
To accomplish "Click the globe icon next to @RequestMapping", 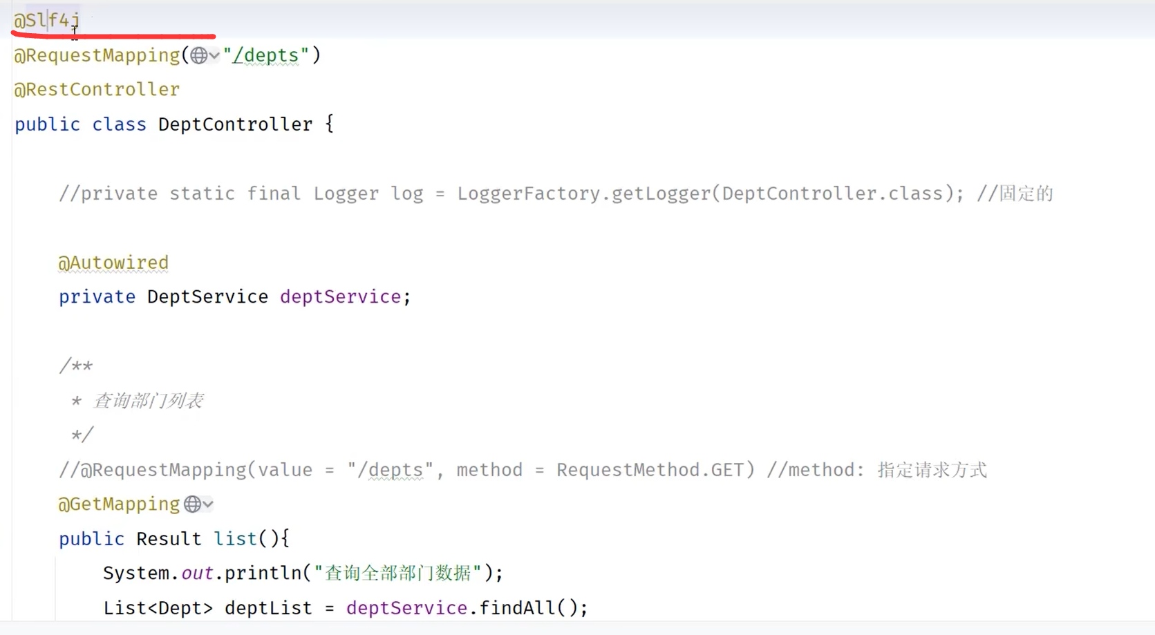I will tap(198, 55).
